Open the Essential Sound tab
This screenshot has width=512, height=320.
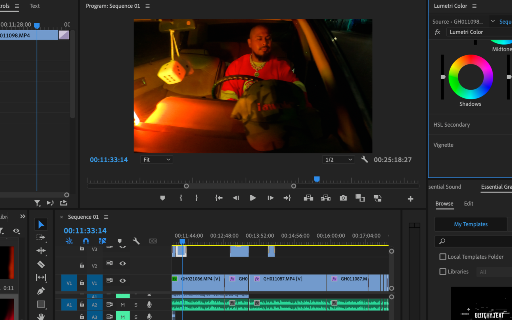pos(445,187)
